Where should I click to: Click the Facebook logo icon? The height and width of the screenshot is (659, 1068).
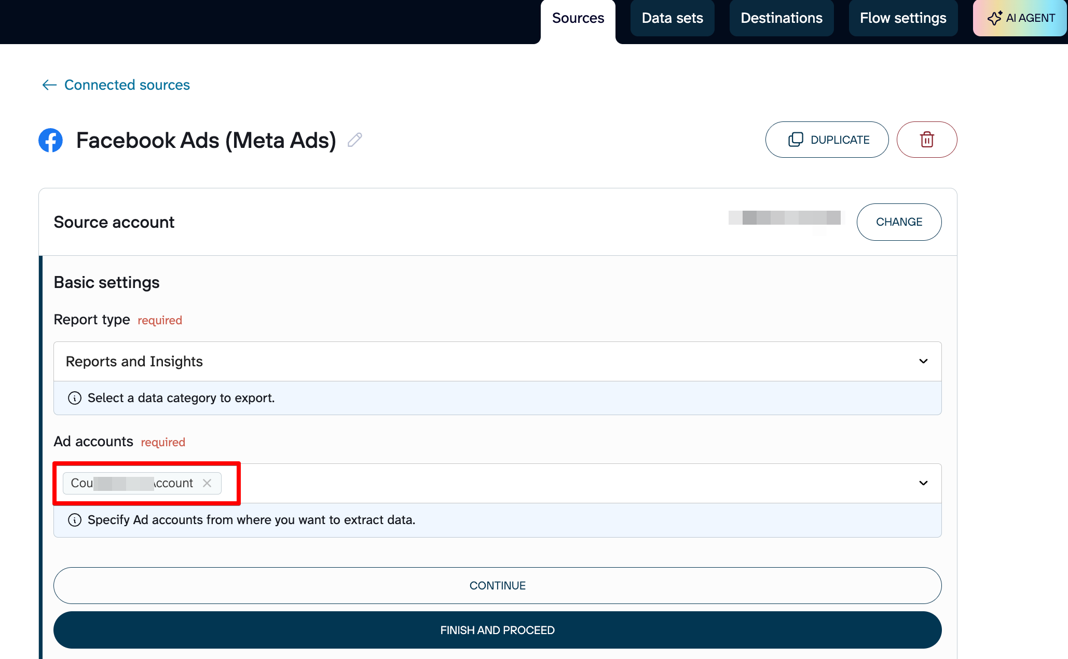pos(51,140)
